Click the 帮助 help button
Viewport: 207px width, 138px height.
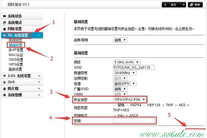coord(195,5)
